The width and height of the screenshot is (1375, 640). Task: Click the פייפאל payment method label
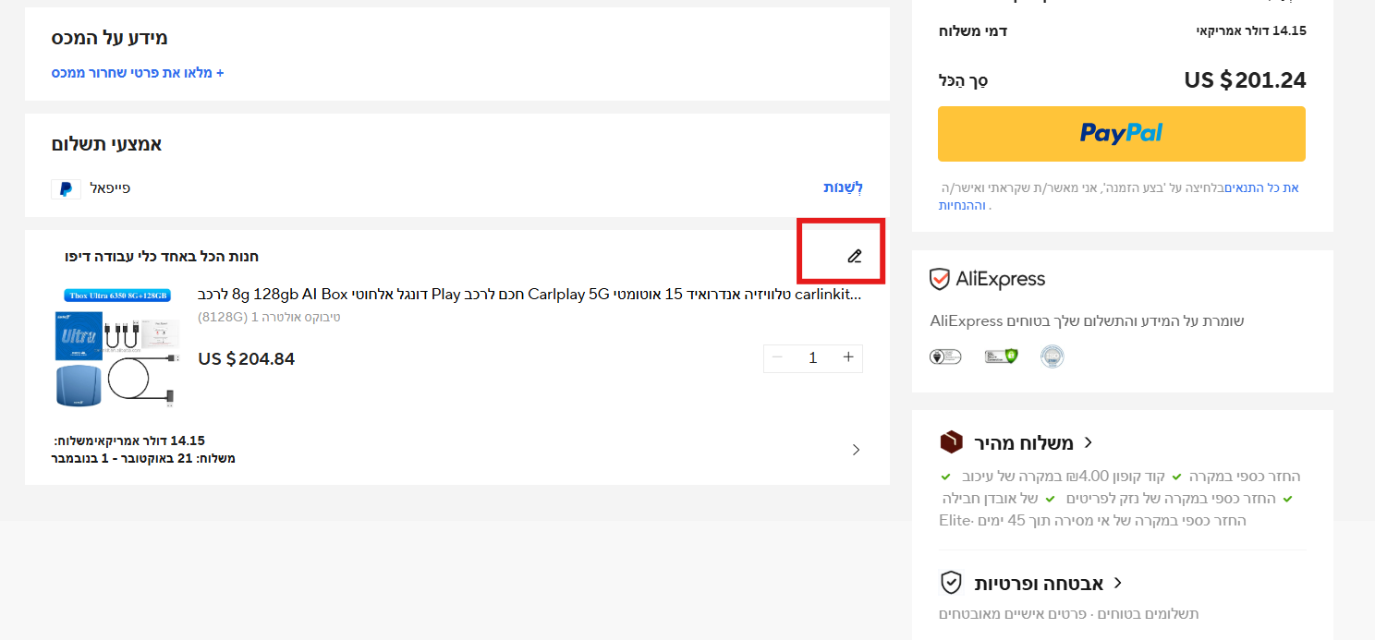pyautogui.click(x=110, y=188)
